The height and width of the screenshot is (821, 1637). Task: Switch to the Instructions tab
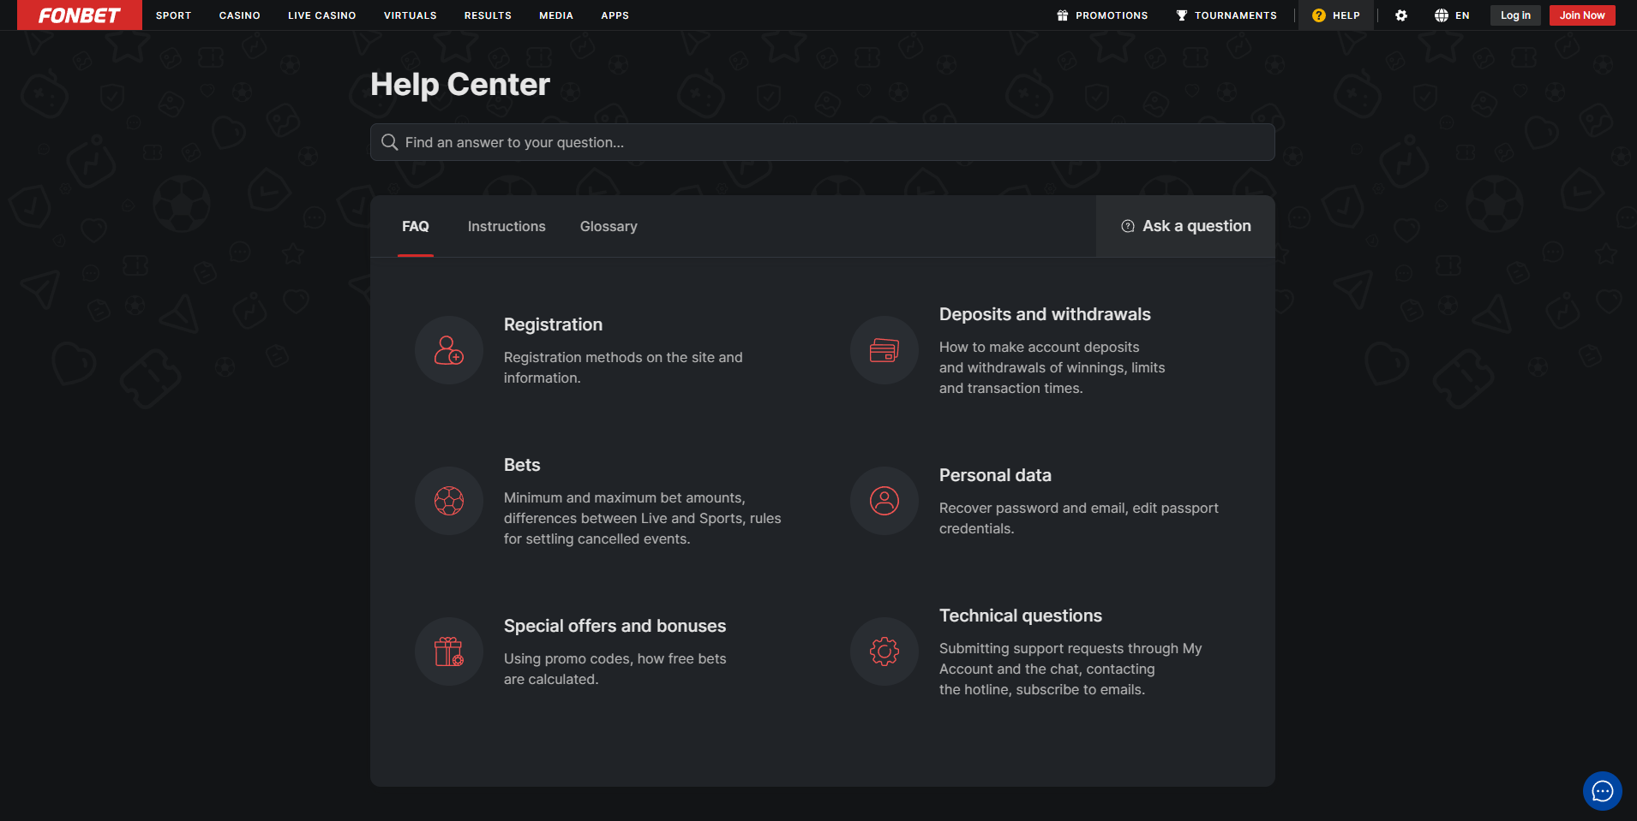[x=507, y=226]
